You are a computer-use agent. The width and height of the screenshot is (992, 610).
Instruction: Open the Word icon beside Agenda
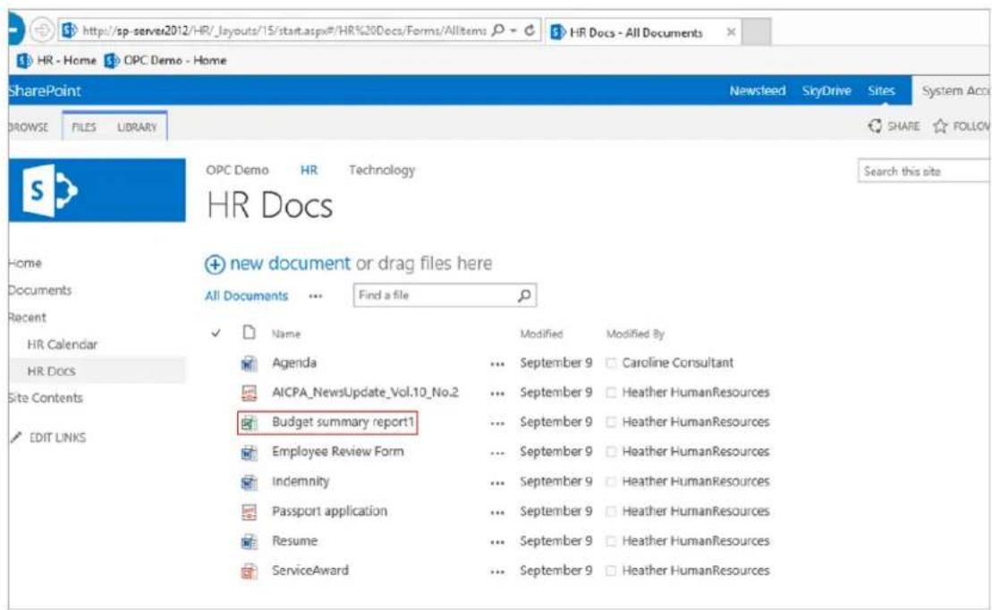point(250,363)
